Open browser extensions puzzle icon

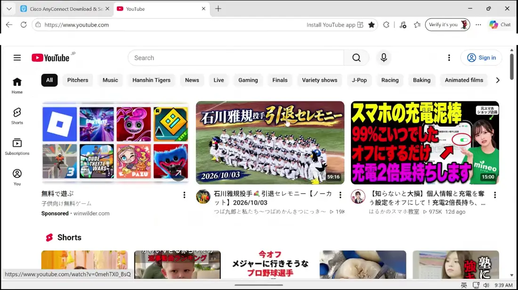(386, 25)
